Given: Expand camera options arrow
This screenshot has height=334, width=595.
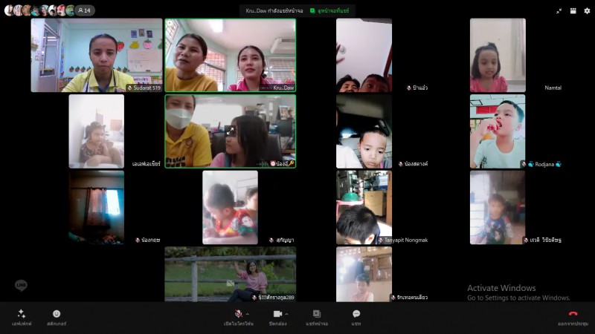Looking at the screenshot, I should (x=286, y=313).
